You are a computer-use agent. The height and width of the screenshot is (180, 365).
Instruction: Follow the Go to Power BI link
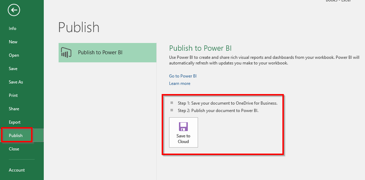click(x=183, y=76)
